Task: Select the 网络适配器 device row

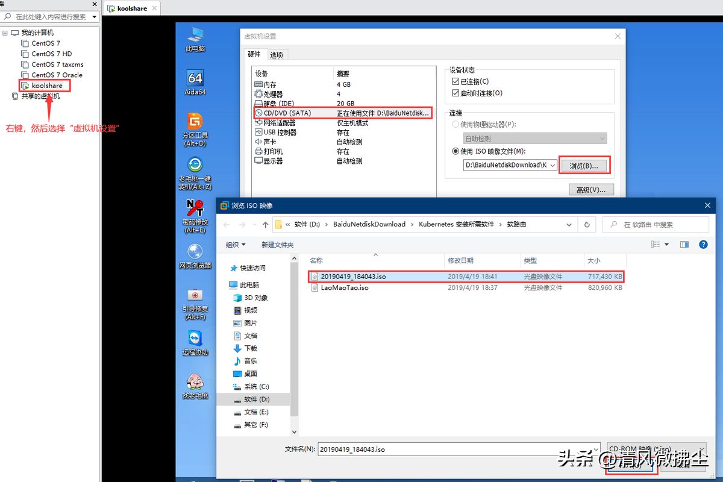Action: click(x=343, y=122)
